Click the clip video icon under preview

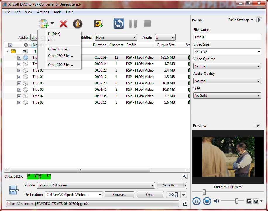(x=249, y=201)
